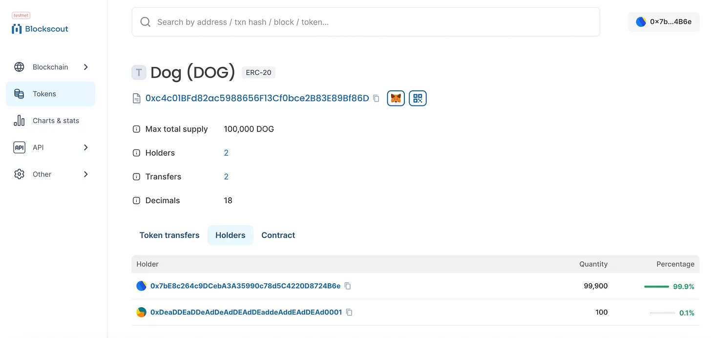Copy the 0x7bE8c264 holder address
The width and height of the screenshot is (711, 338).
[348, 286]
